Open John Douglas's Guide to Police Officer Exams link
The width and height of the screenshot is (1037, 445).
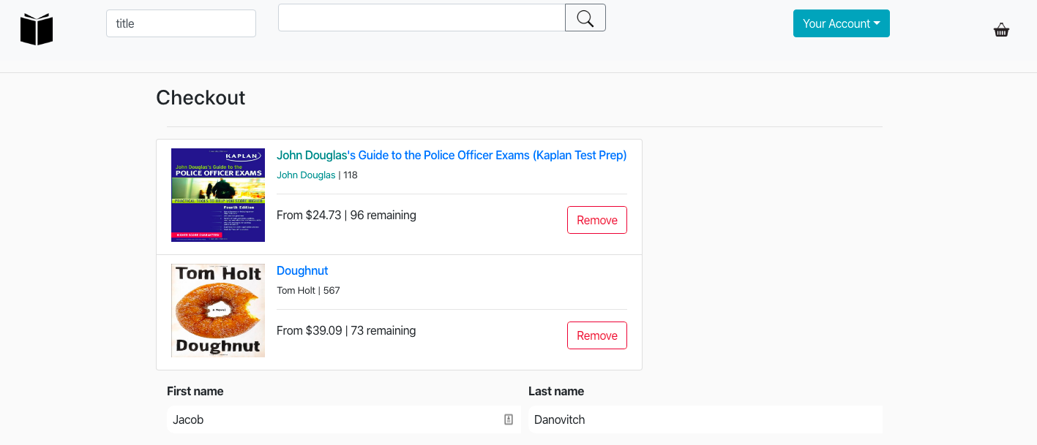click(x=452, y=155)
